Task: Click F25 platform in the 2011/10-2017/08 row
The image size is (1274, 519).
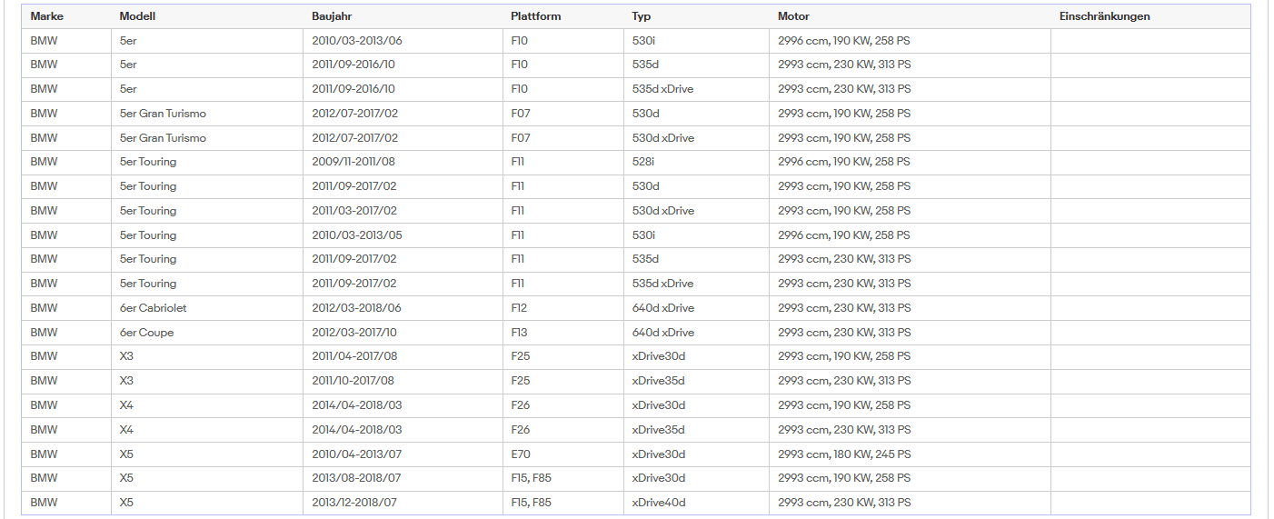Action: point(563,381)
